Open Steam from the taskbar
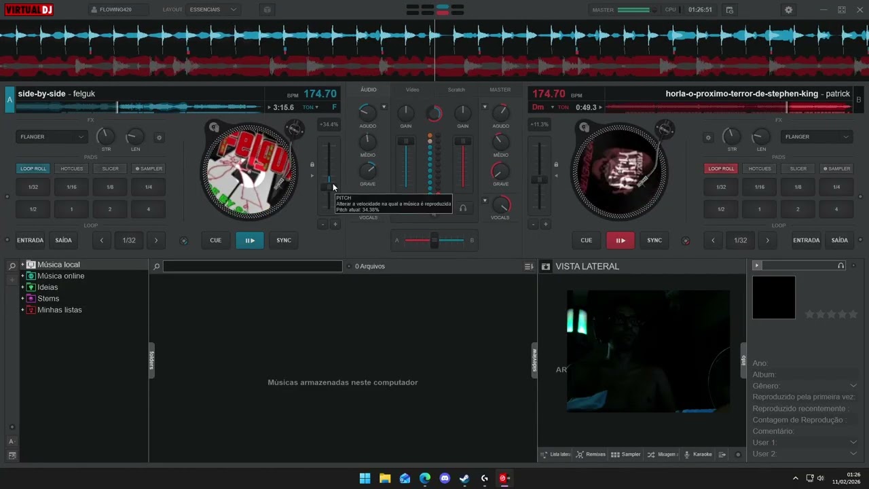This screenshot has height=489, width=869. click(x=464, y=478)
